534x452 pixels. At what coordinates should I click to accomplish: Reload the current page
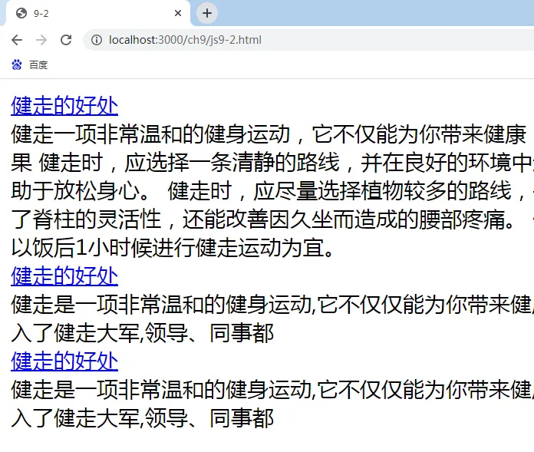[66, 39]
